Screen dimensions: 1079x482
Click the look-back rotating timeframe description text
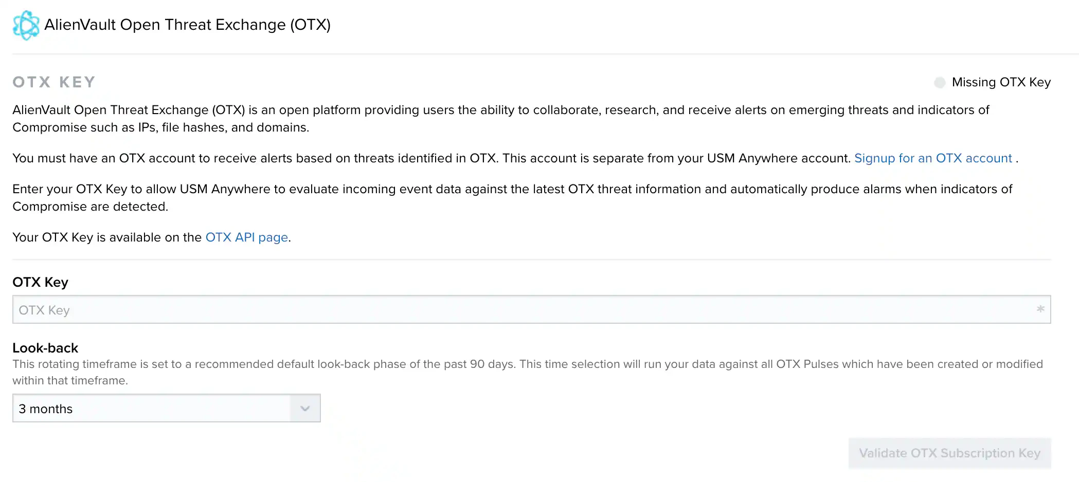click(x=514, y=364)
